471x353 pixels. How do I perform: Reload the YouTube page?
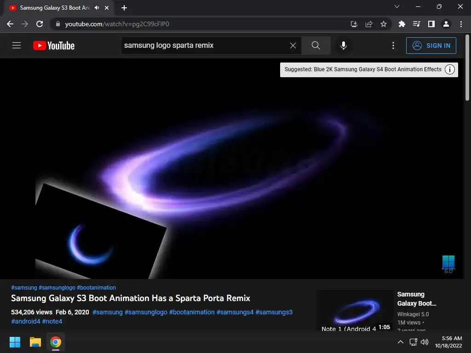pos(40,24)
